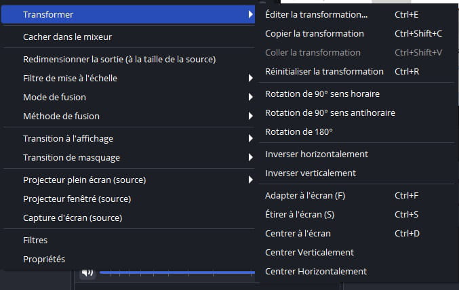Choose Copier la transformation
Screen dimensions: 459x290
pos(356,33)
